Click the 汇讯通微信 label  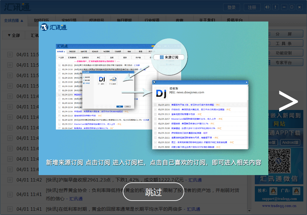(x=279, y=179)
